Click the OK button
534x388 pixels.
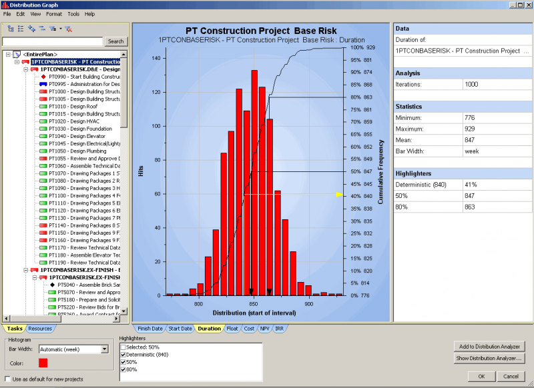coord(481,377)
